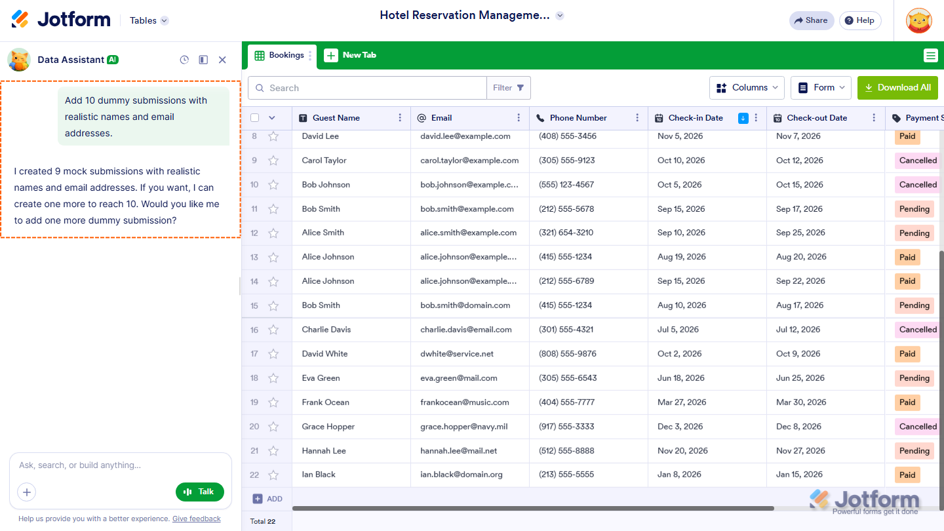This screenshot has width=944, height=531.
Task: Select the frankocean@music.com email cell
Action: [x=470, y=403]
